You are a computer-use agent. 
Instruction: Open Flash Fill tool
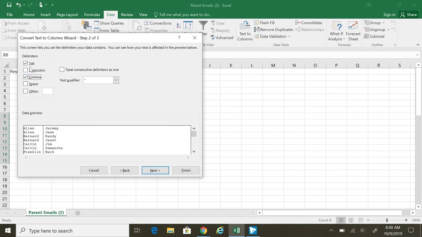(264, 23)
